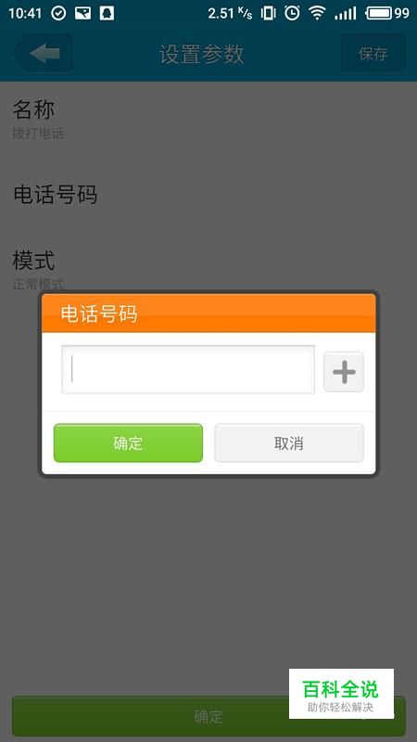Viewport: 417px width, 742px height.
Task: Open the 模式 setting row
Action: 208,263
